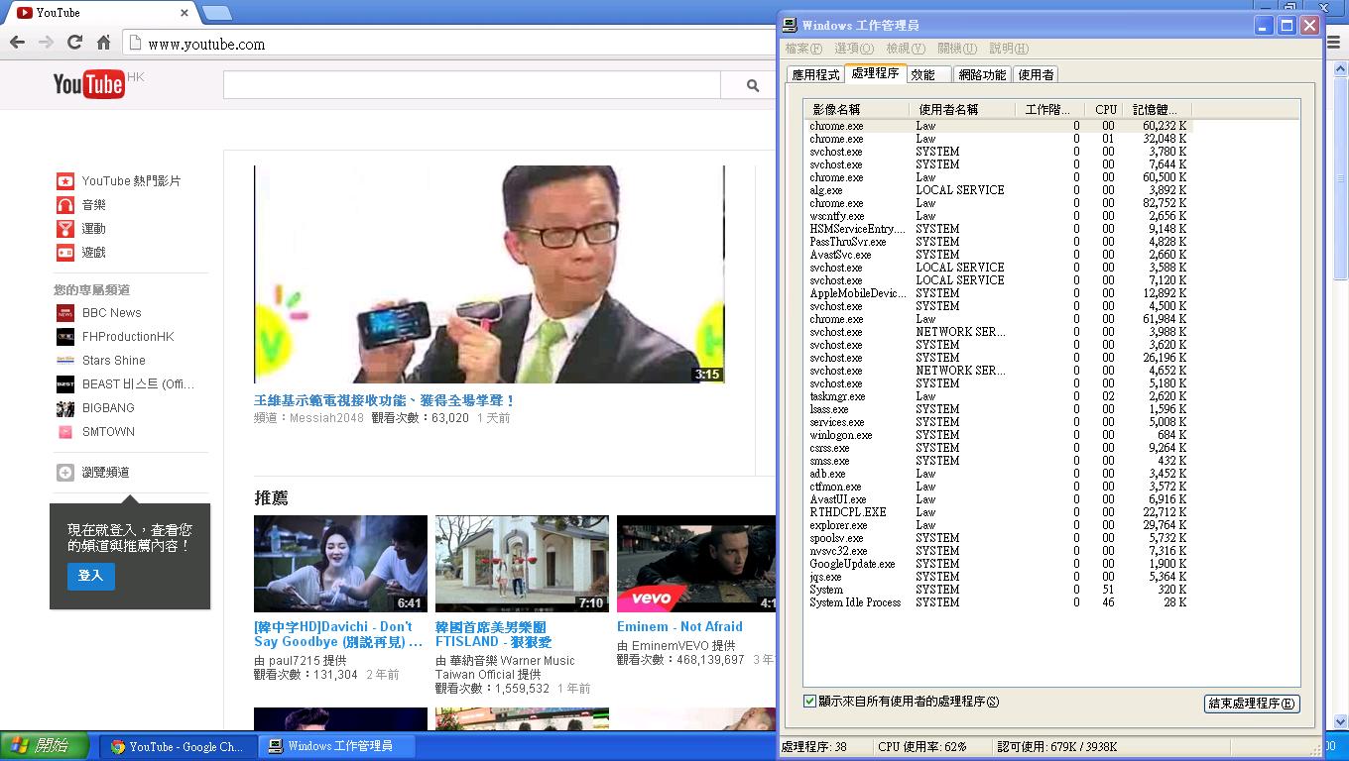Click the YouTube logo
This screenshot has width=1349, height=761.
coord(89,84)
